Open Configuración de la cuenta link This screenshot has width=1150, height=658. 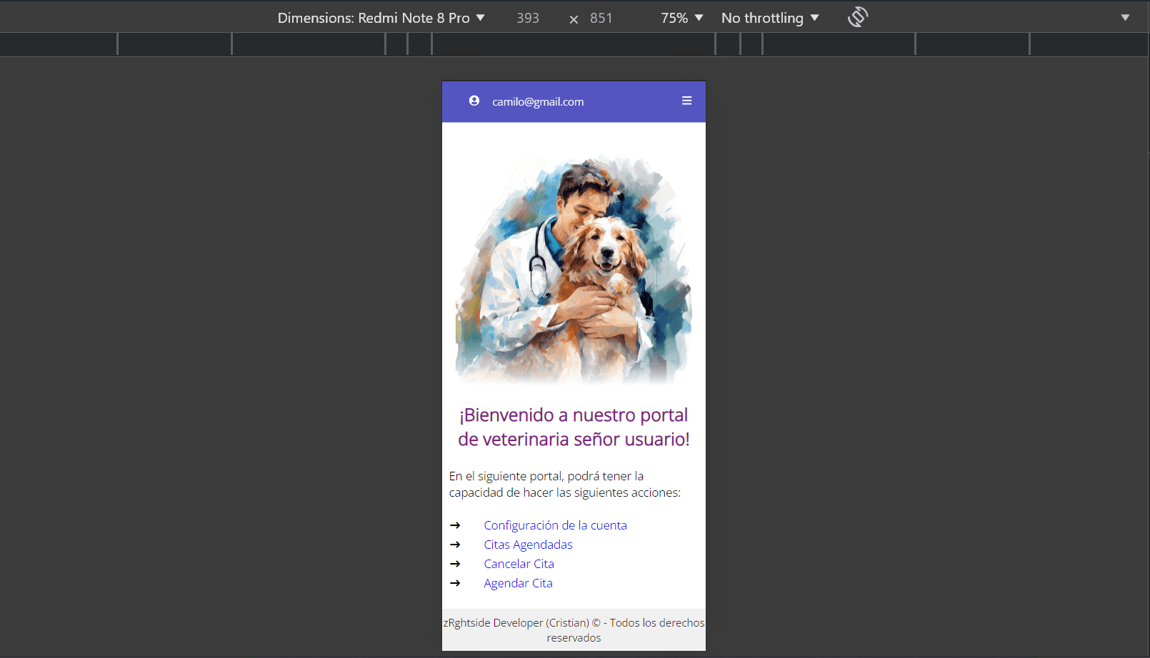pyautogui.click(x=555, y=525)
